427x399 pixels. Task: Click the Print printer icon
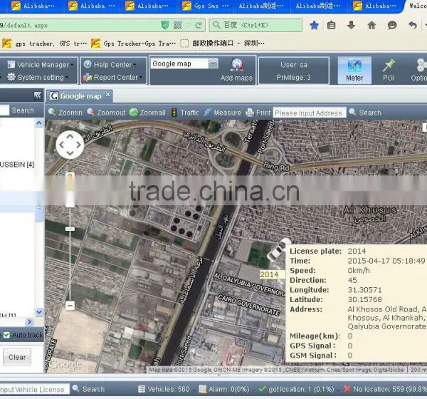point(250,113)
